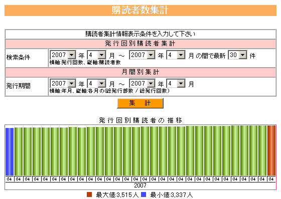Click the 最大値:3,515人 legend text
This screenshot has height=199, width=281.
[117, 194]
